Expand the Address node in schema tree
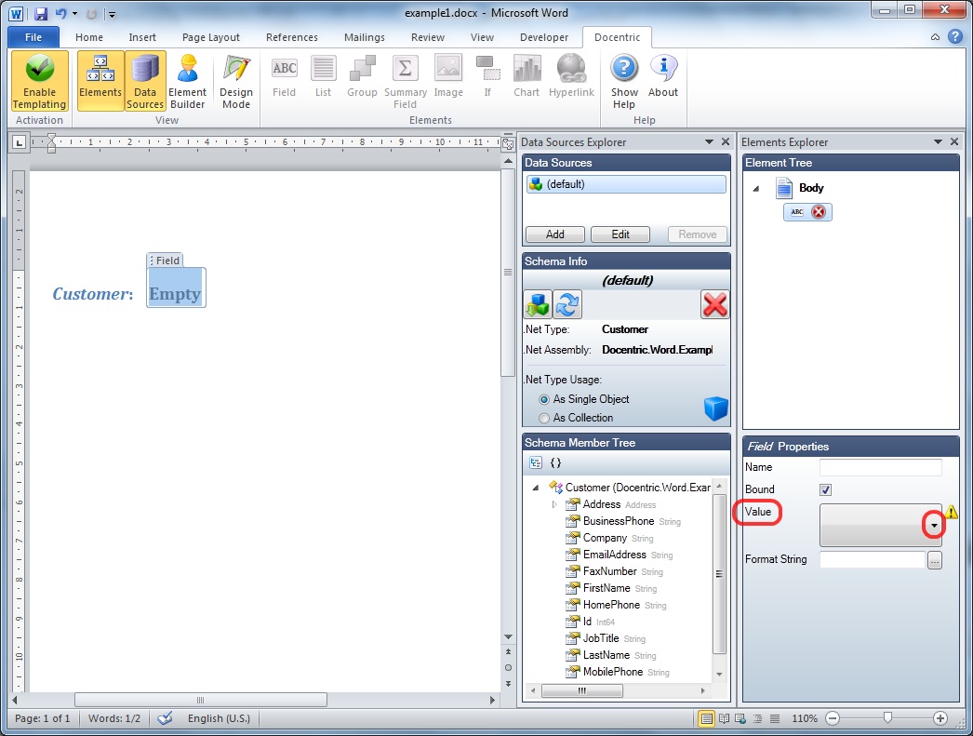This screenshot has height=736, width=973. point(554,504)
